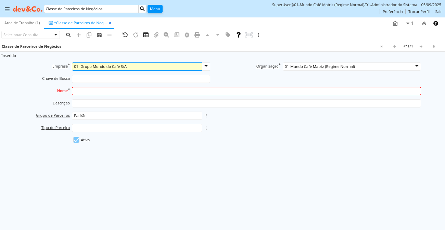Expand the Selecionar Consulta combo box
445x230 pixels.
(56, 35)
